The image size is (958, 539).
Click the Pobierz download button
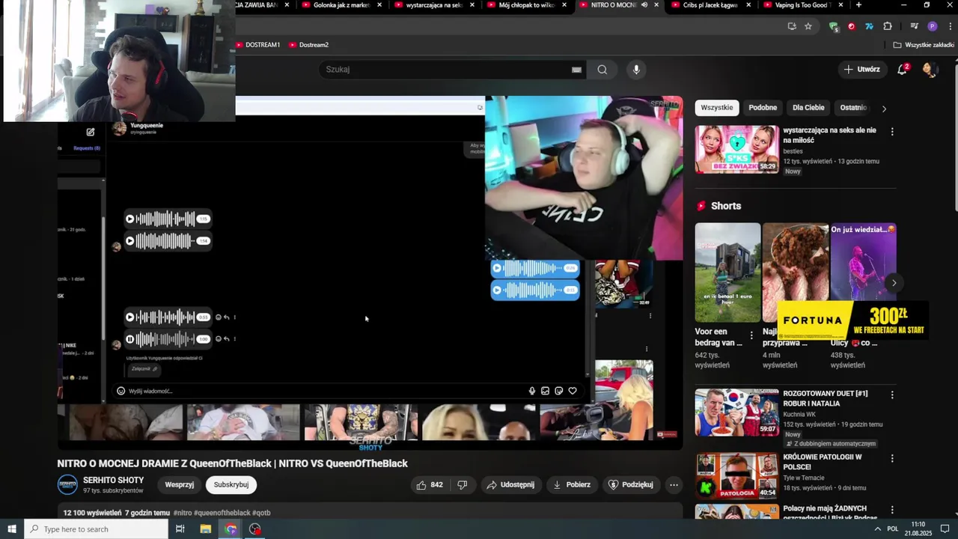click(x=572, y=485)
